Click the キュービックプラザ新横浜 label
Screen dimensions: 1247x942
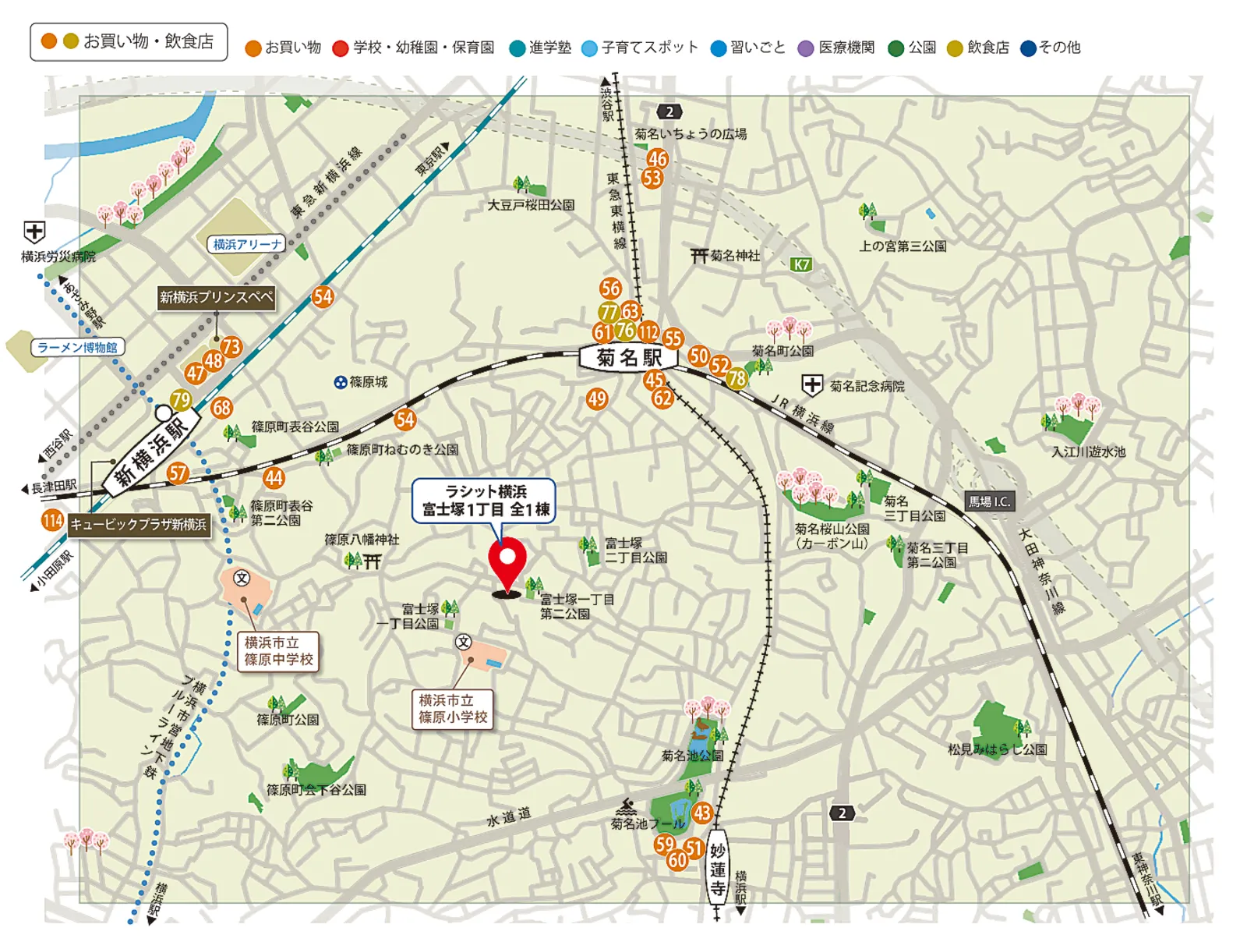pyautogui.click(x=139, y=524)
